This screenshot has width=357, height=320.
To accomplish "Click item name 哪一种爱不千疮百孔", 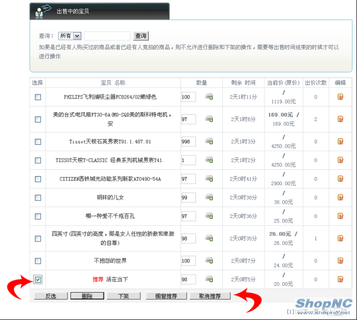I will [110, 216].
